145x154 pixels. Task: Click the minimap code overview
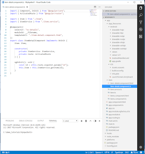pyautogui.click(x=93, y=13)
